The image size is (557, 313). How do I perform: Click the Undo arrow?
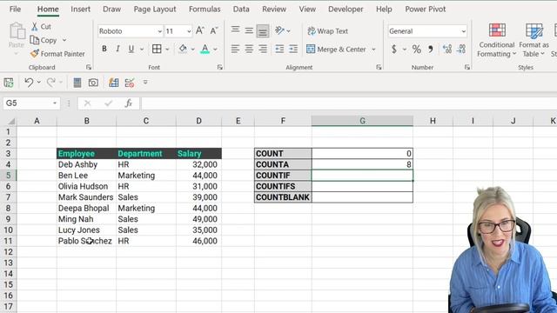(x=29, y=83)
